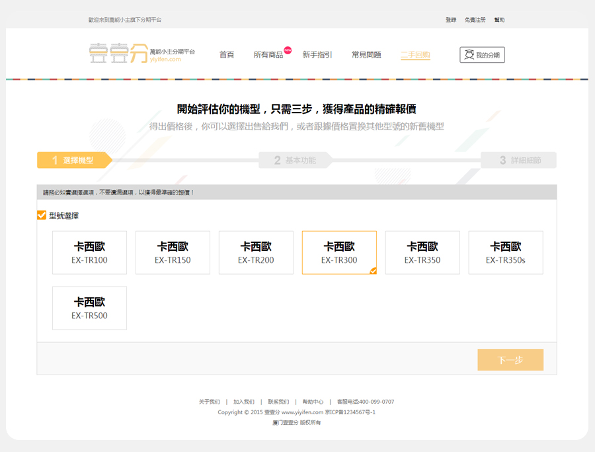This screenshot has width=595, height=452.
Task: Open the 加入我们 footer link
Action: pos(243,402)
